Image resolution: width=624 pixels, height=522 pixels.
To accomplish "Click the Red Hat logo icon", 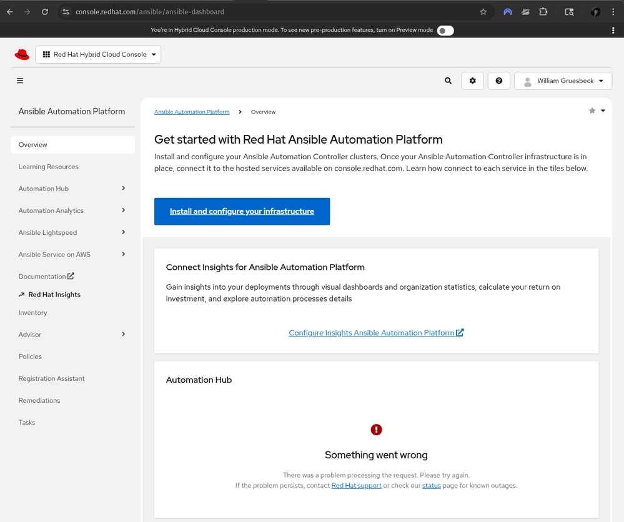I will coord(22,55).
